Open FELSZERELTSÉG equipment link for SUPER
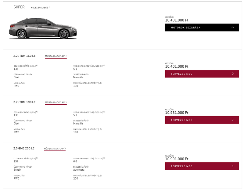This screenshot has height=189, width=244. (41, 7)
